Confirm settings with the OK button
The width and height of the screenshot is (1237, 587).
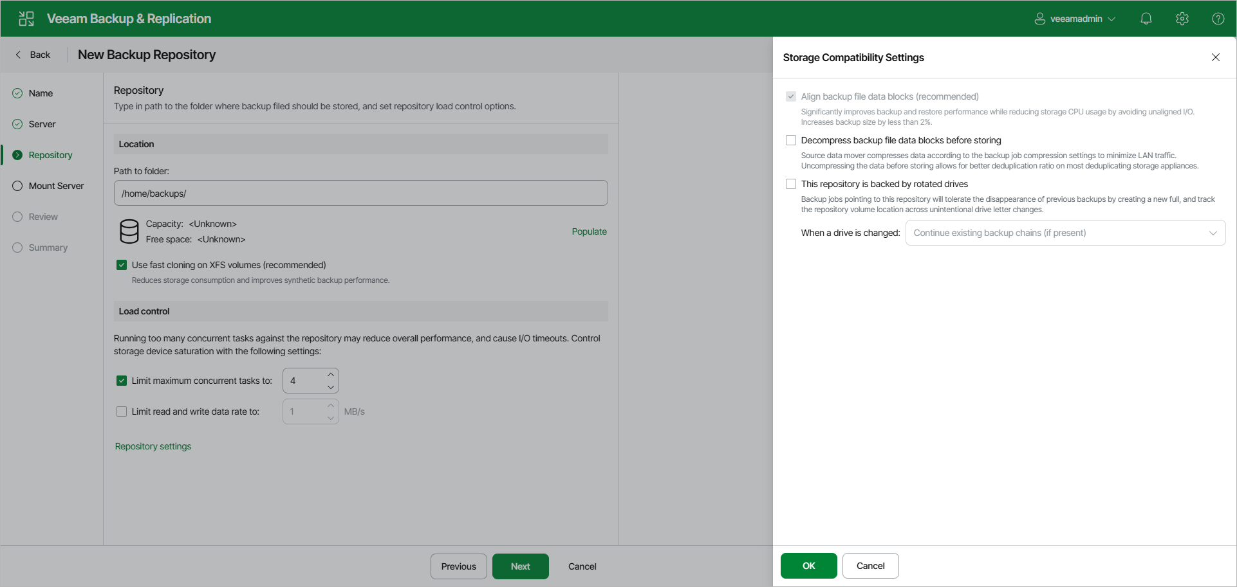pos(809,566)
